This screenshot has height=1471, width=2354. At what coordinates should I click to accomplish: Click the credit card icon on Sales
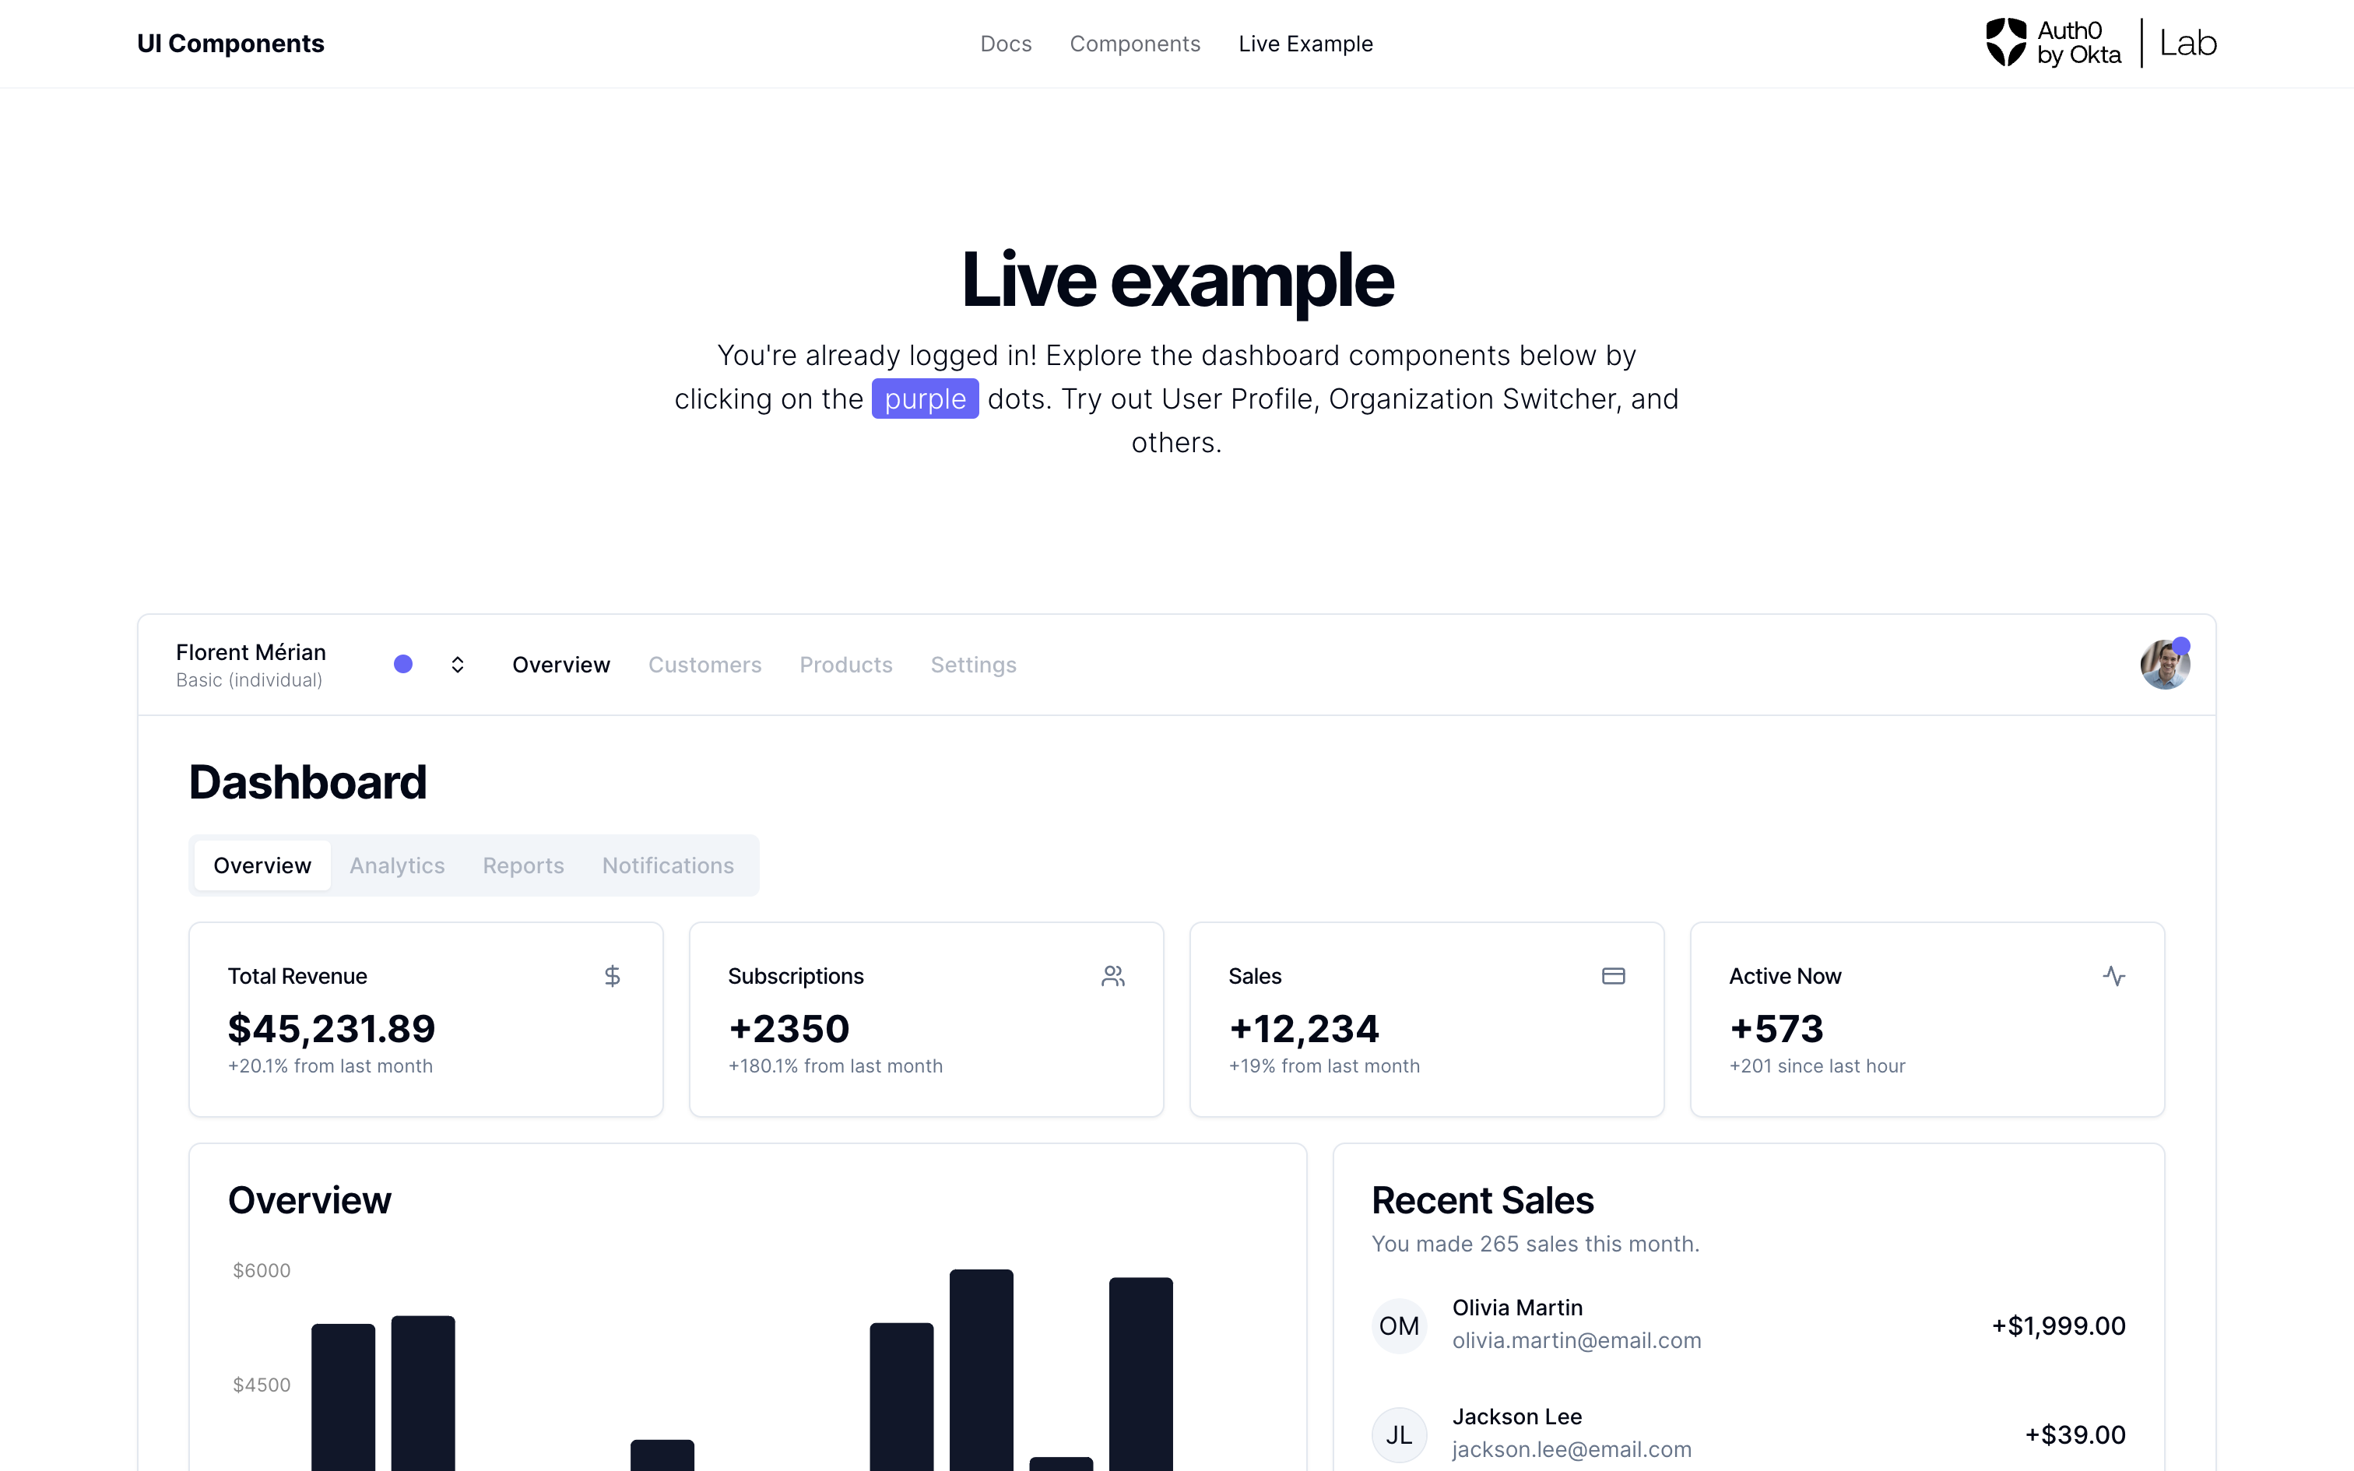[1613, 976]
